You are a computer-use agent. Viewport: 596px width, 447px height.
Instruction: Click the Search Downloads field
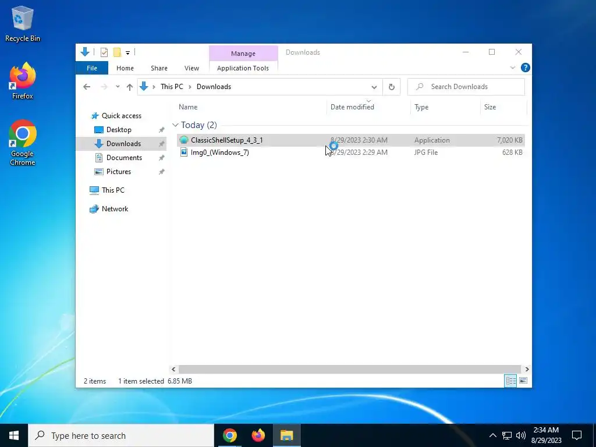coord(466,87)
